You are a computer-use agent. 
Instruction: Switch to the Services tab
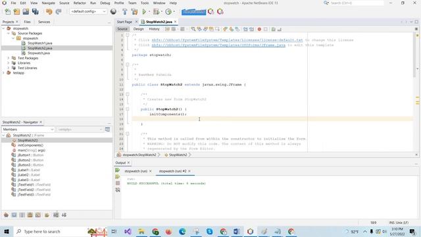coord(44,22)
